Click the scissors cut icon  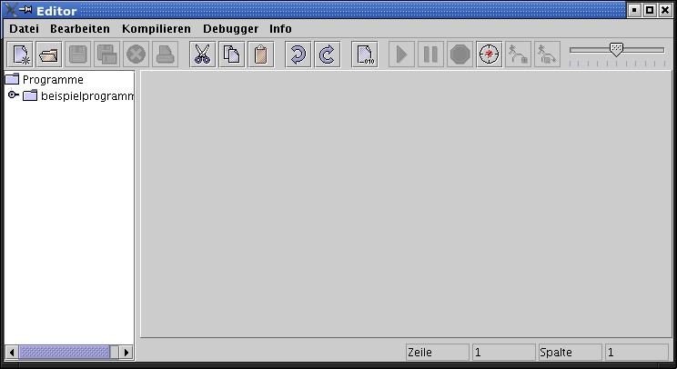[202, 55]
